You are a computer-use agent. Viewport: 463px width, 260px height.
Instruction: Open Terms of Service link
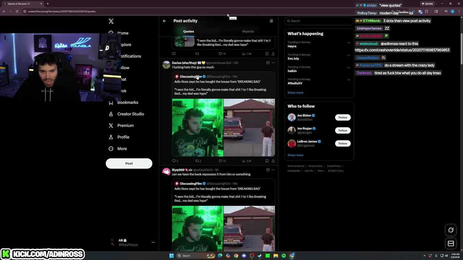[296, 166]
